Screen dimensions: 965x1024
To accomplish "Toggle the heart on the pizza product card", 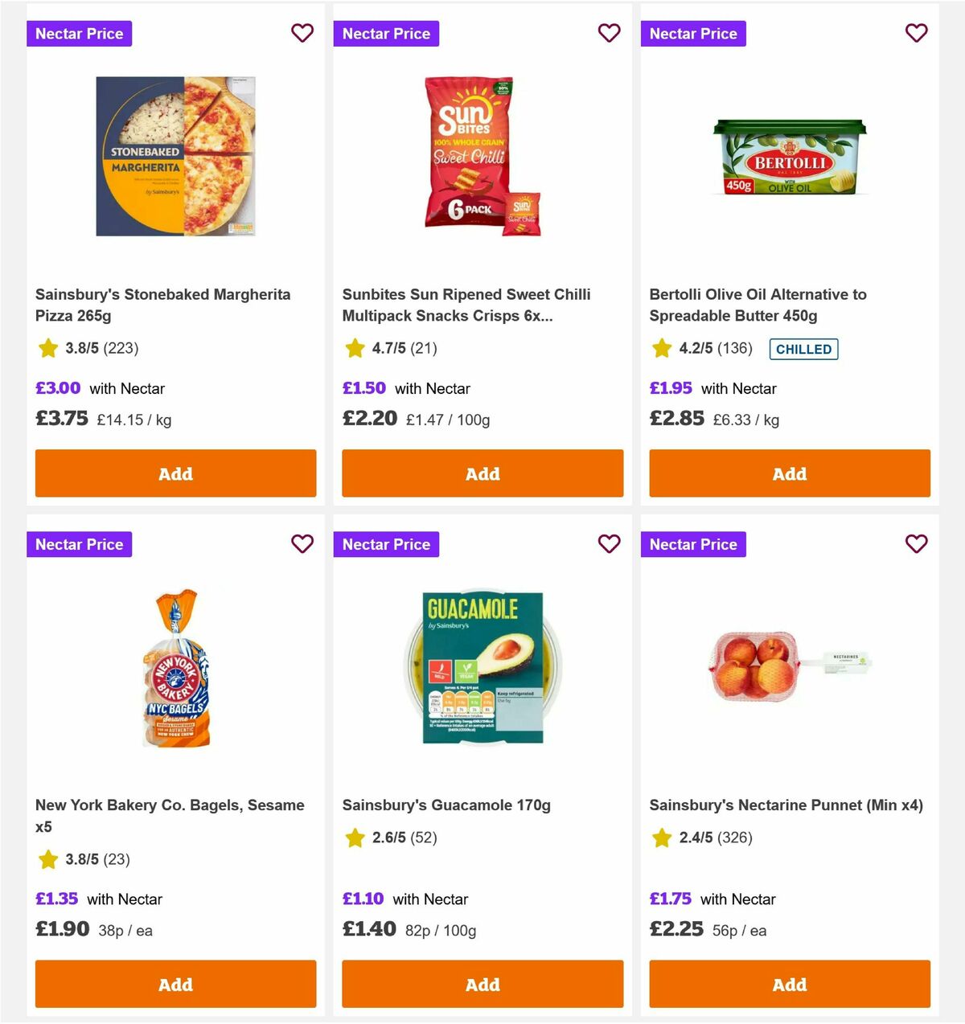I will [x=302, y=33].
